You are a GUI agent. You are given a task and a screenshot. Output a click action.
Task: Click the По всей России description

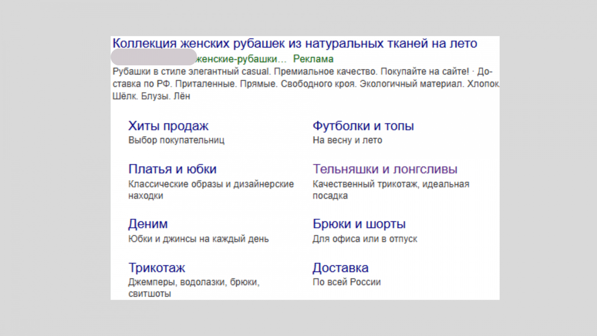tap(347, 282)
